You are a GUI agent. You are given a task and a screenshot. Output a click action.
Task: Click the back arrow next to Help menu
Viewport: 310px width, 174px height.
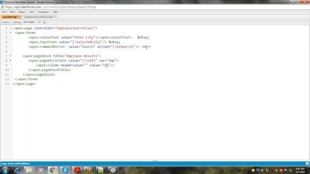click(62, 12)
